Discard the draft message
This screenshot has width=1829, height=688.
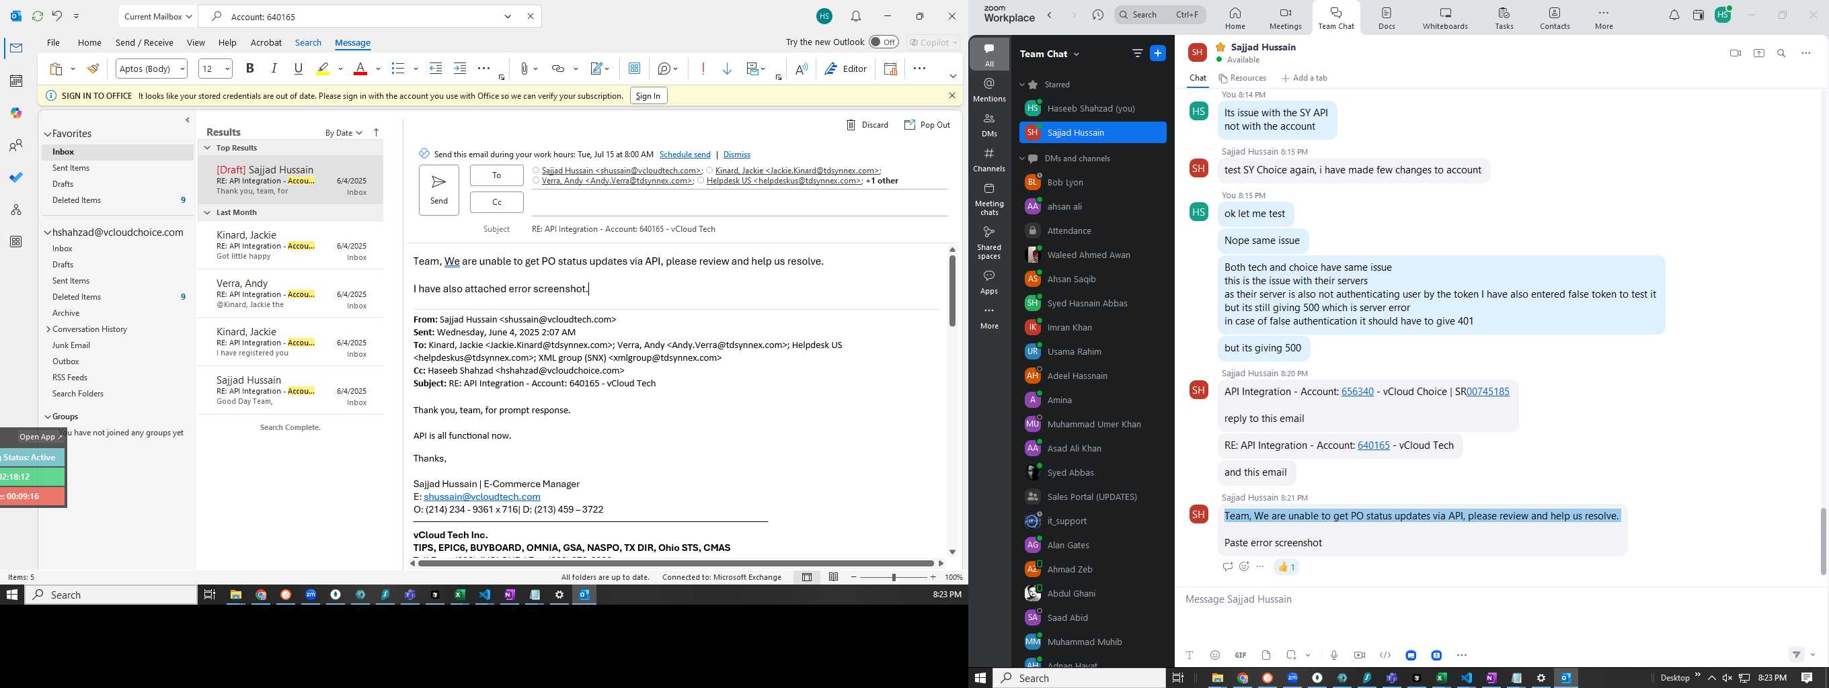867,125
